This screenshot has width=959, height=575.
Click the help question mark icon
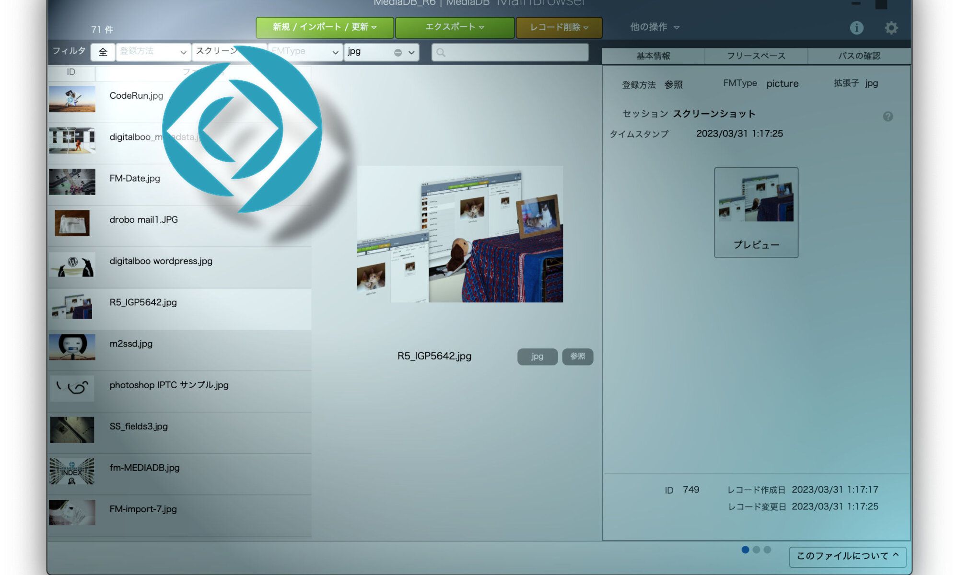click(x=888, y=116)
